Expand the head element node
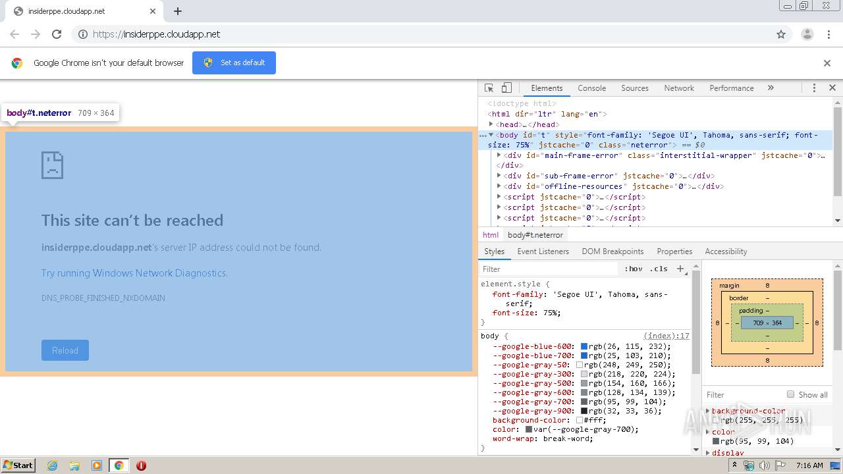The width and height of the screenshot is (843, 474). (490, 124)
